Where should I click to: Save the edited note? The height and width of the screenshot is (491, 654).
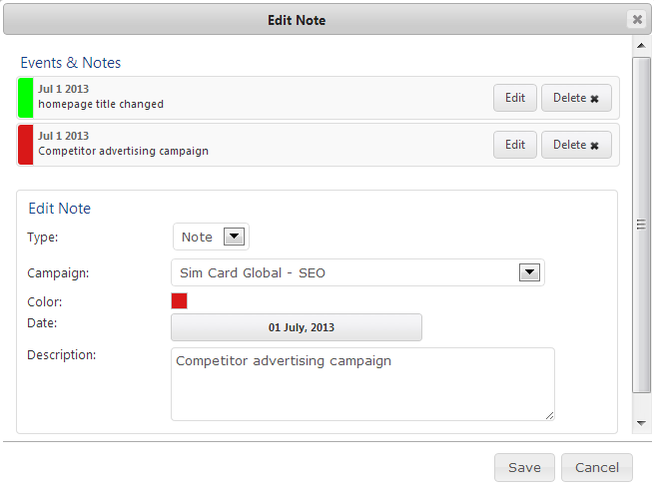tap(524, 467)
